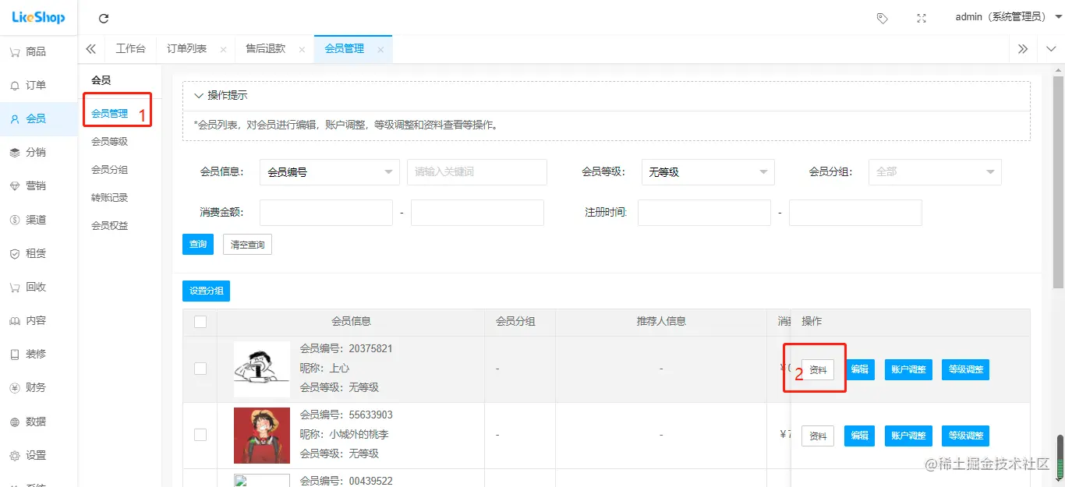The width and height of the screenshot is (1065, 487).
Task: Click 编辑 button for 小城外的桃李
Action: (859, 436)
